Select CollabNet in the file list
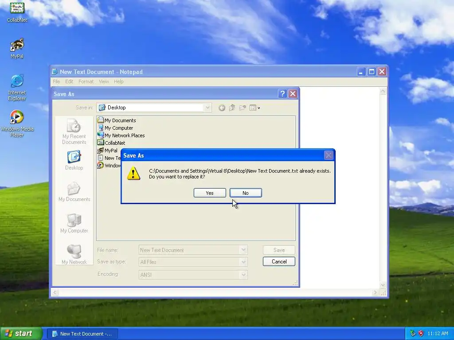 point(111,143)
